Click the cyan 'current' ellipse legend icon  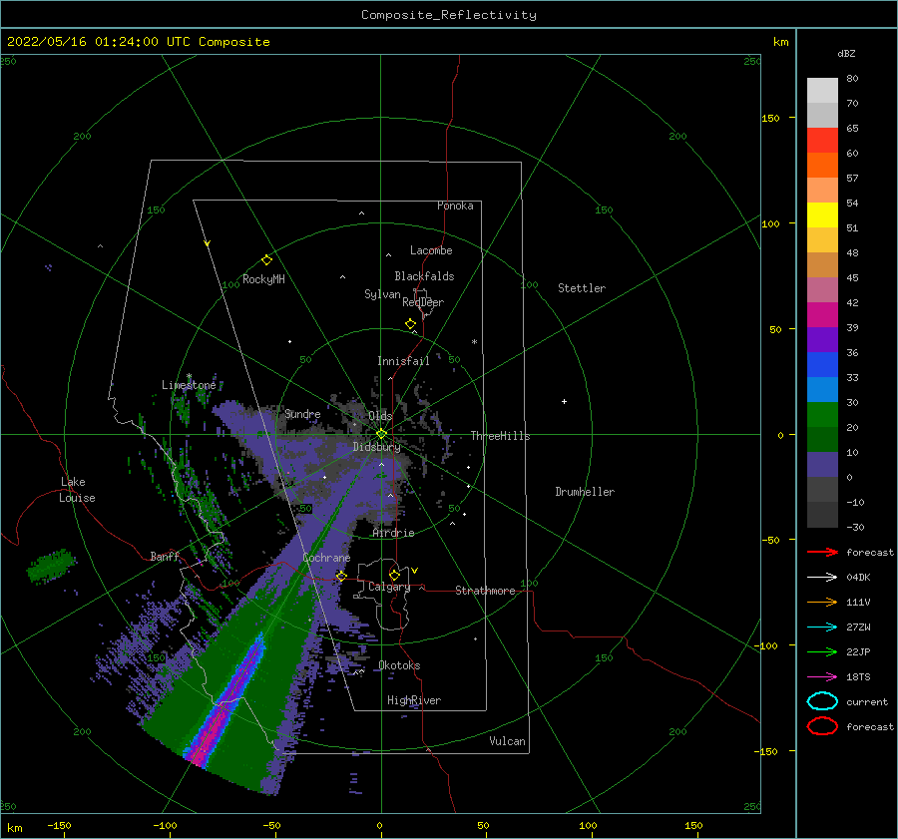822,701
